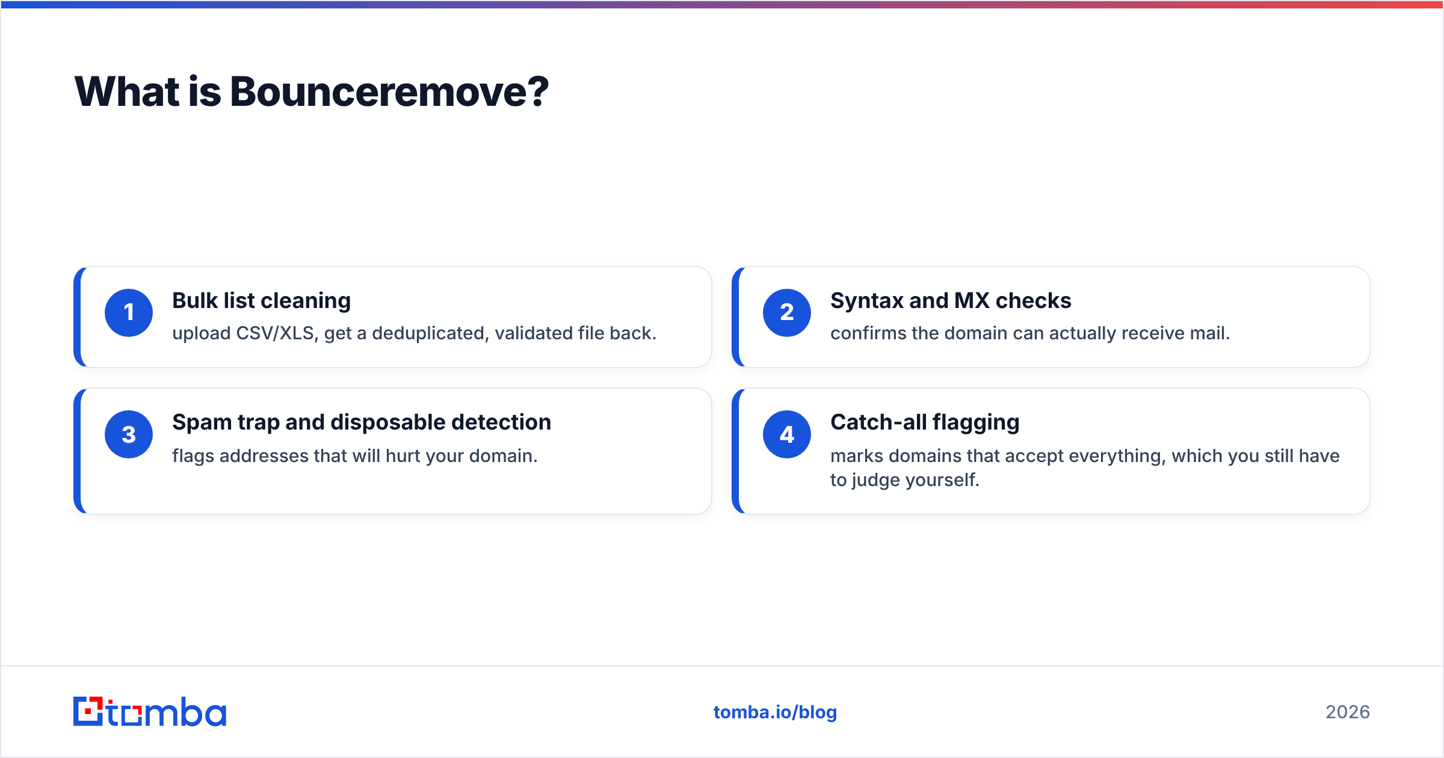Click the number 4 circle badge

[787, 434]
